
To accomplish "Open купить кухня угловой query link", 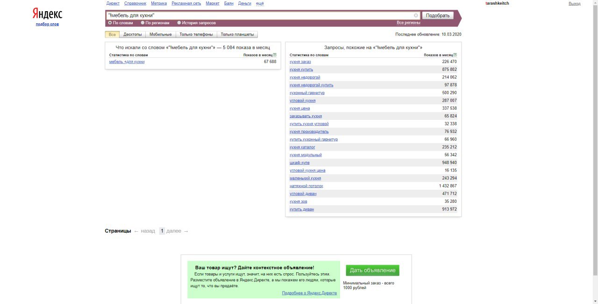I will 309,124.
